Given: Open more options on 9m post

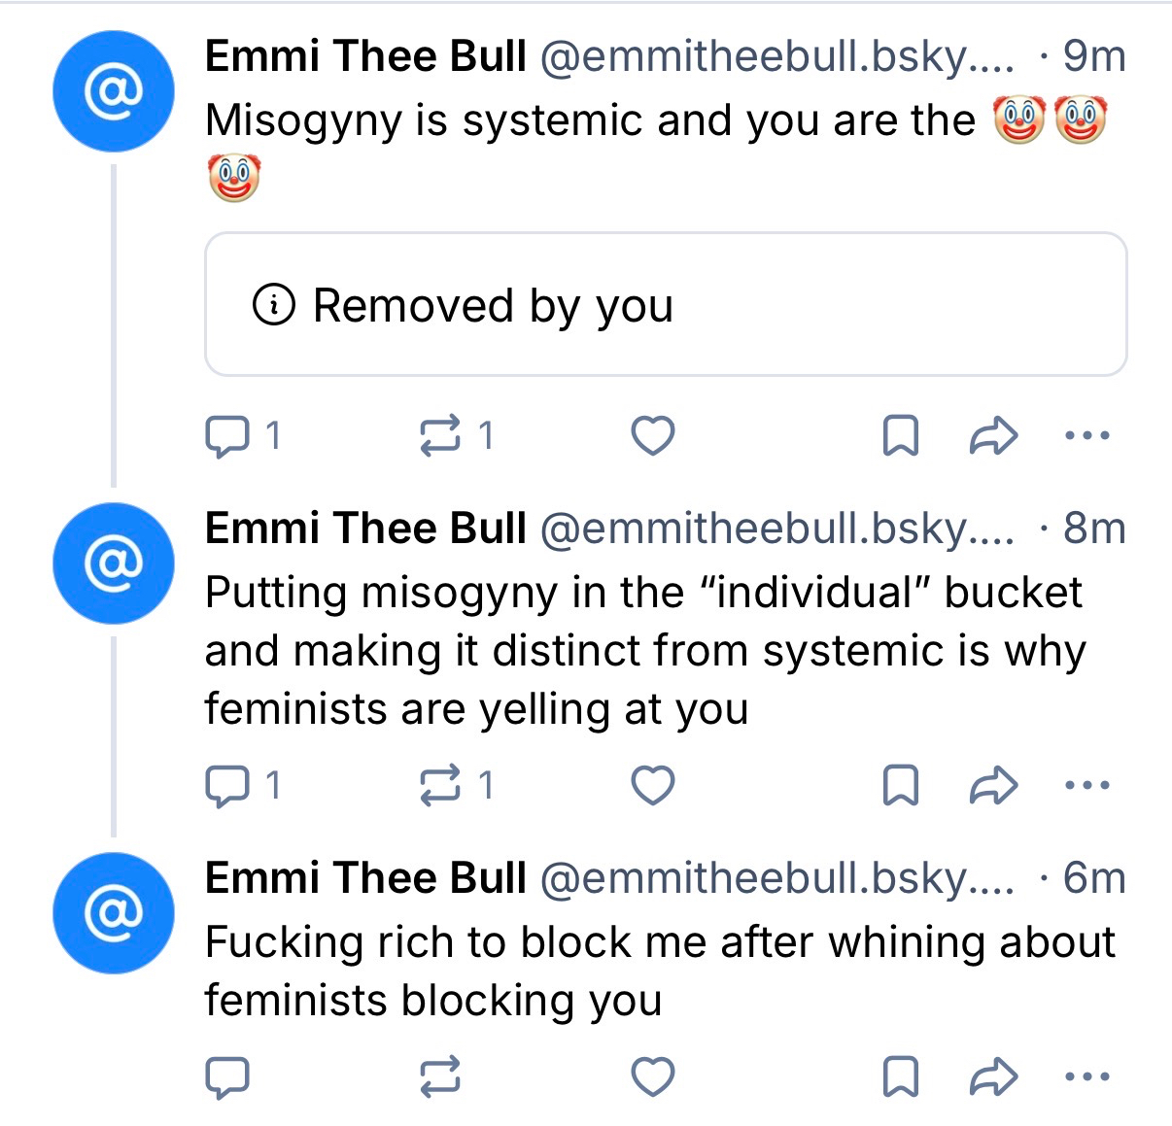Looking at the screenshot, I should [1086, 436].
